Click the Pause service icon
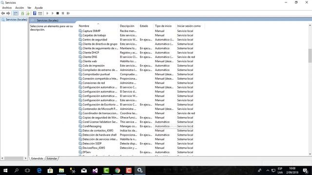 [x=63, y=13]
